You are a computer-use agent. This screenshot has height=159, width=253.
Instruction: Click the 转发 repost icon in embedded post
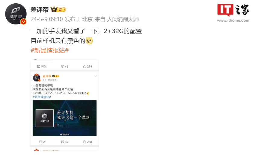(39, 66)
